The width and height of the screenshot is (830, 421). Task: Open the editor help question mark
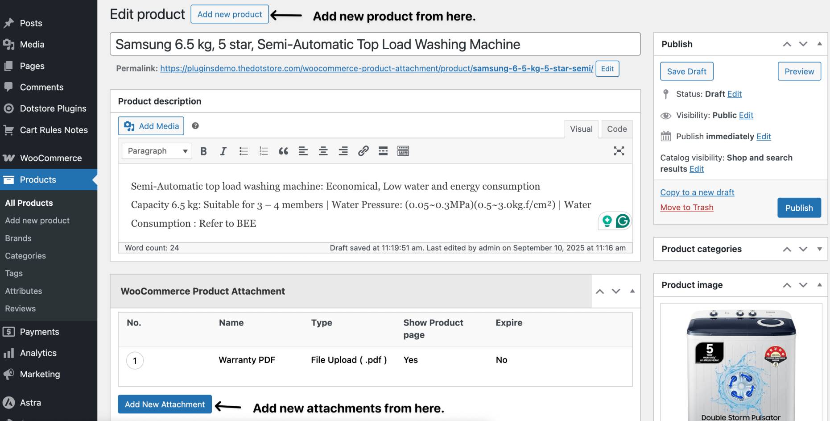195,126
